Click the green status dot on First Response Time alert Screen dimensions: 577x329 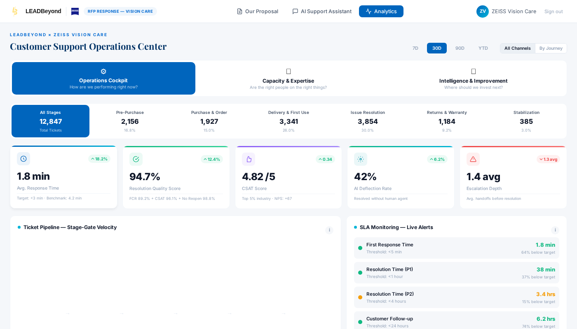click(360, 248)
